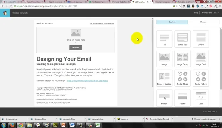Click the content blocks panel scrollbar
Image resolution: width=222 pixels, height=128 pixels.
tap(221, 59)
